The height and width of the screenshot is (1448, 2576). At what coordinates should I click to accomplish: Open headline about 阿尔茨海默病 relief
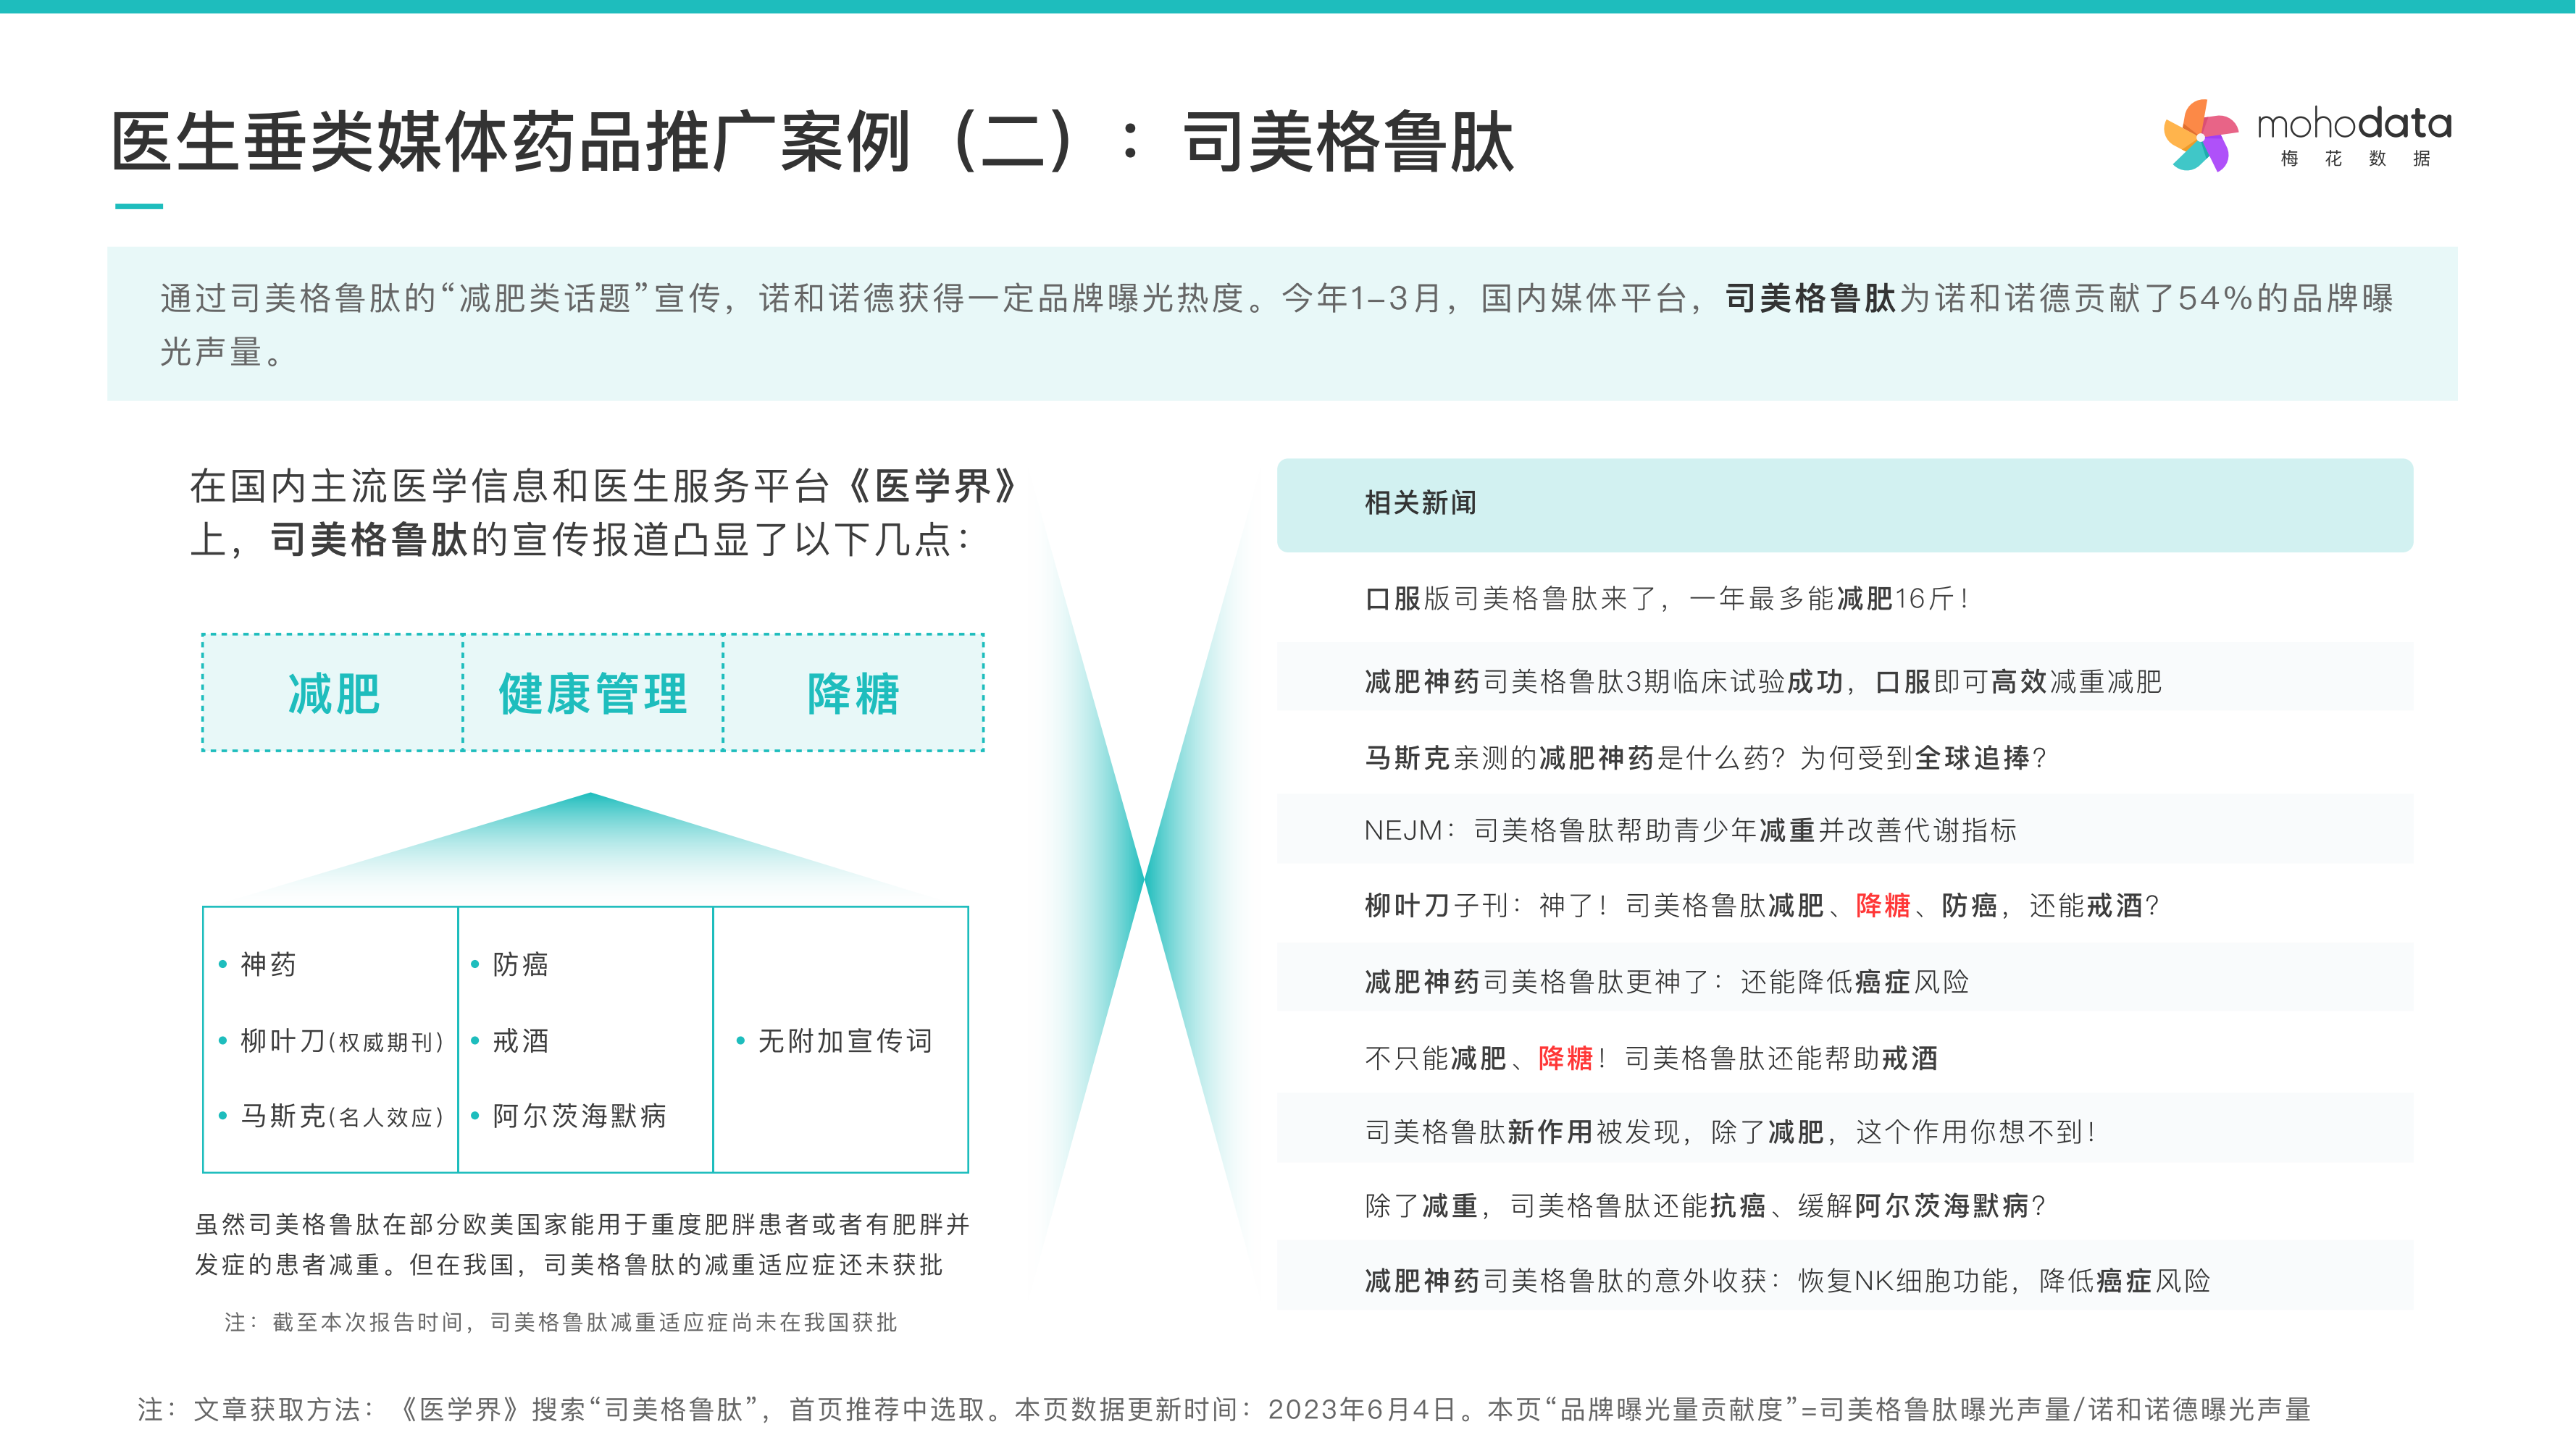point(1705,1206)
